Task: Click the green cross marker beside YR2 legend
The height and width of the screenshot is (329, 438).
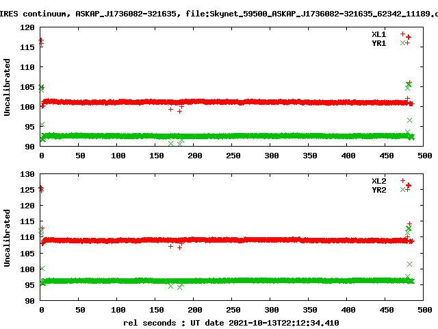Action: click(402, 189)
